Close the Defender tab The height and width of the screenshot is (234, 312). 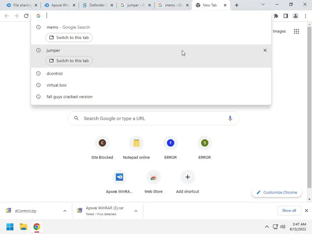point(112,5)
